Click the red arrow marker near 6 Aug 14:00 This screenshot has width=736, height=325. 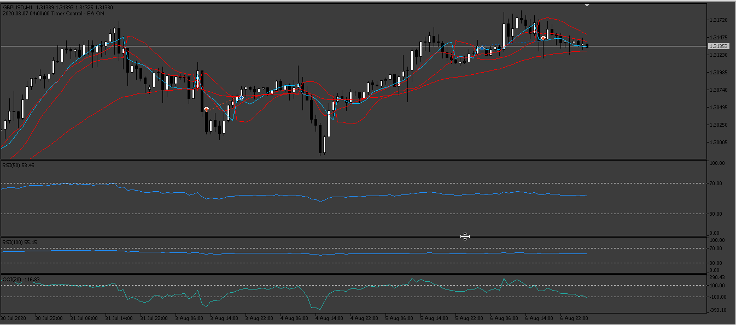coord(543,38)
